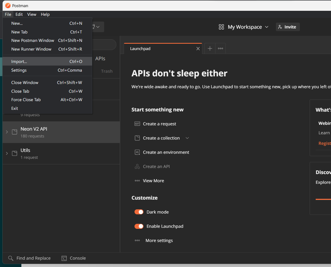Viewport: 331px width, 267px height.
Task: Click the "180 requests" text
Action: click(x=32, y=136)
